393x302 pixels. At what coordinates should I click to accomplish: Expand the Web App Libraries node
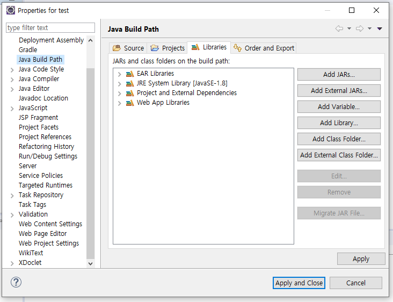(x=120, y=103)
